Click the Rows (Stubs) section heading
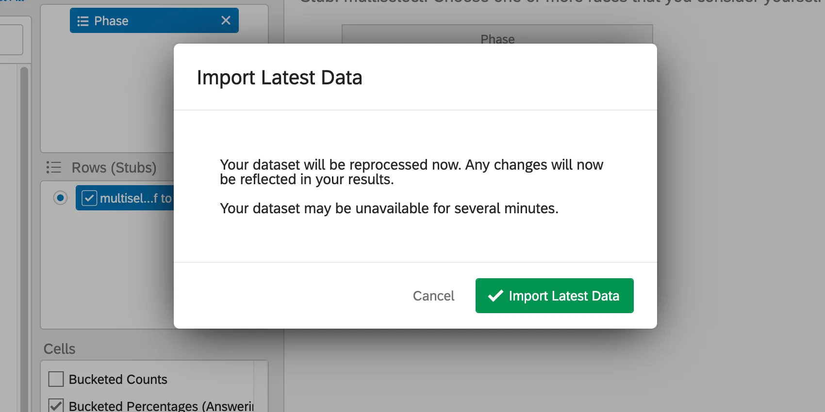This screenshot has height=412, width=825. coord(114,168)
